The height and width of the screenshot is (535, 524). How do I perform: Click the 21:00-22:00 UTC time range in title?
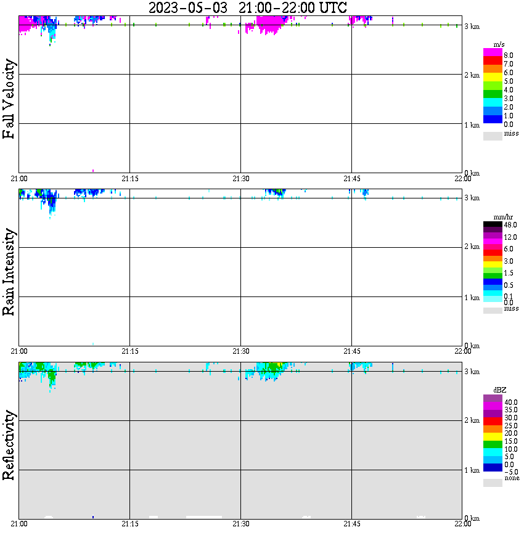293,7
